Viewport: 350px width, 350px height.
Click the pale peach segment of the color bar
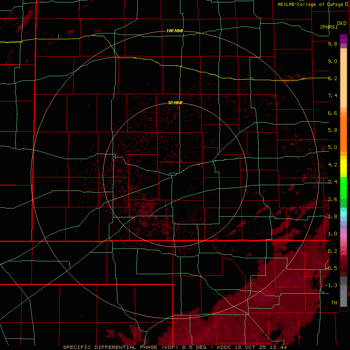tap(343, 80)
